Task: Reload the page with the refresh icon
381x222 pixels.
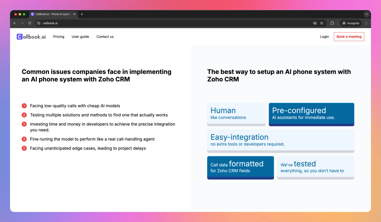Action: click(x=30, y=23)
